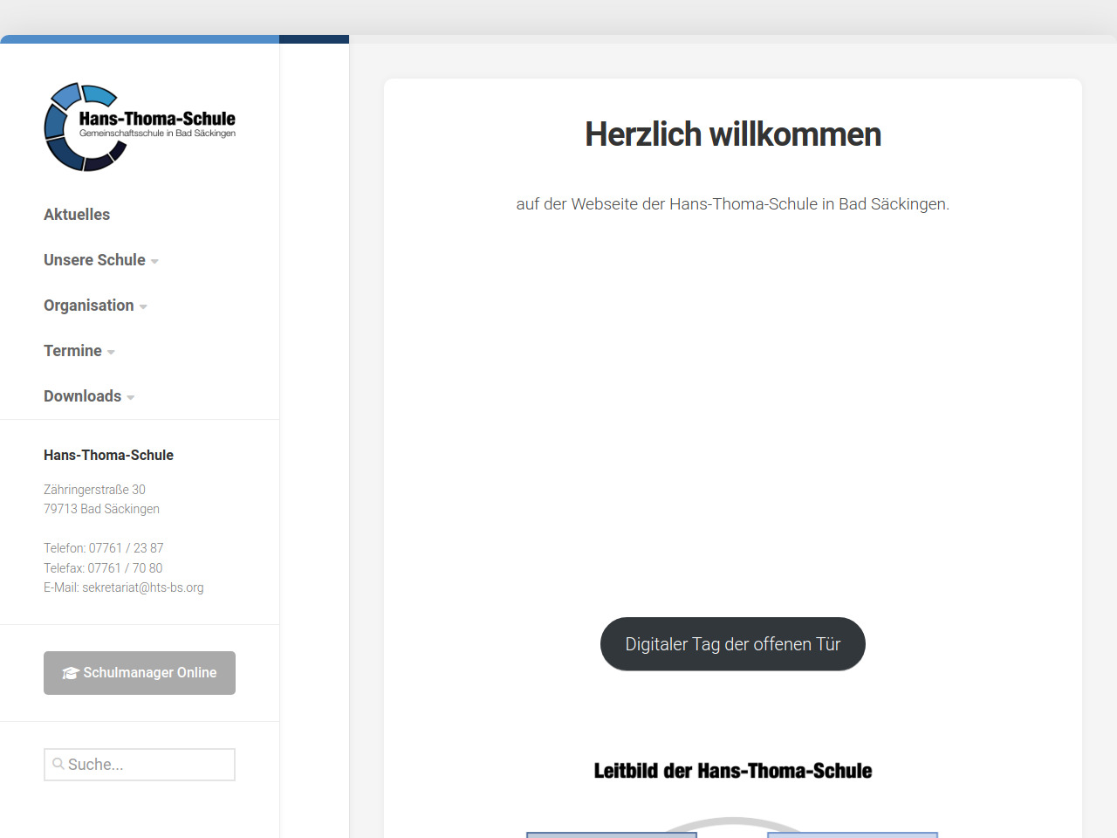Focus the Suche search field
This screenshot has width=1117, height=838.
tap(148, 765)
